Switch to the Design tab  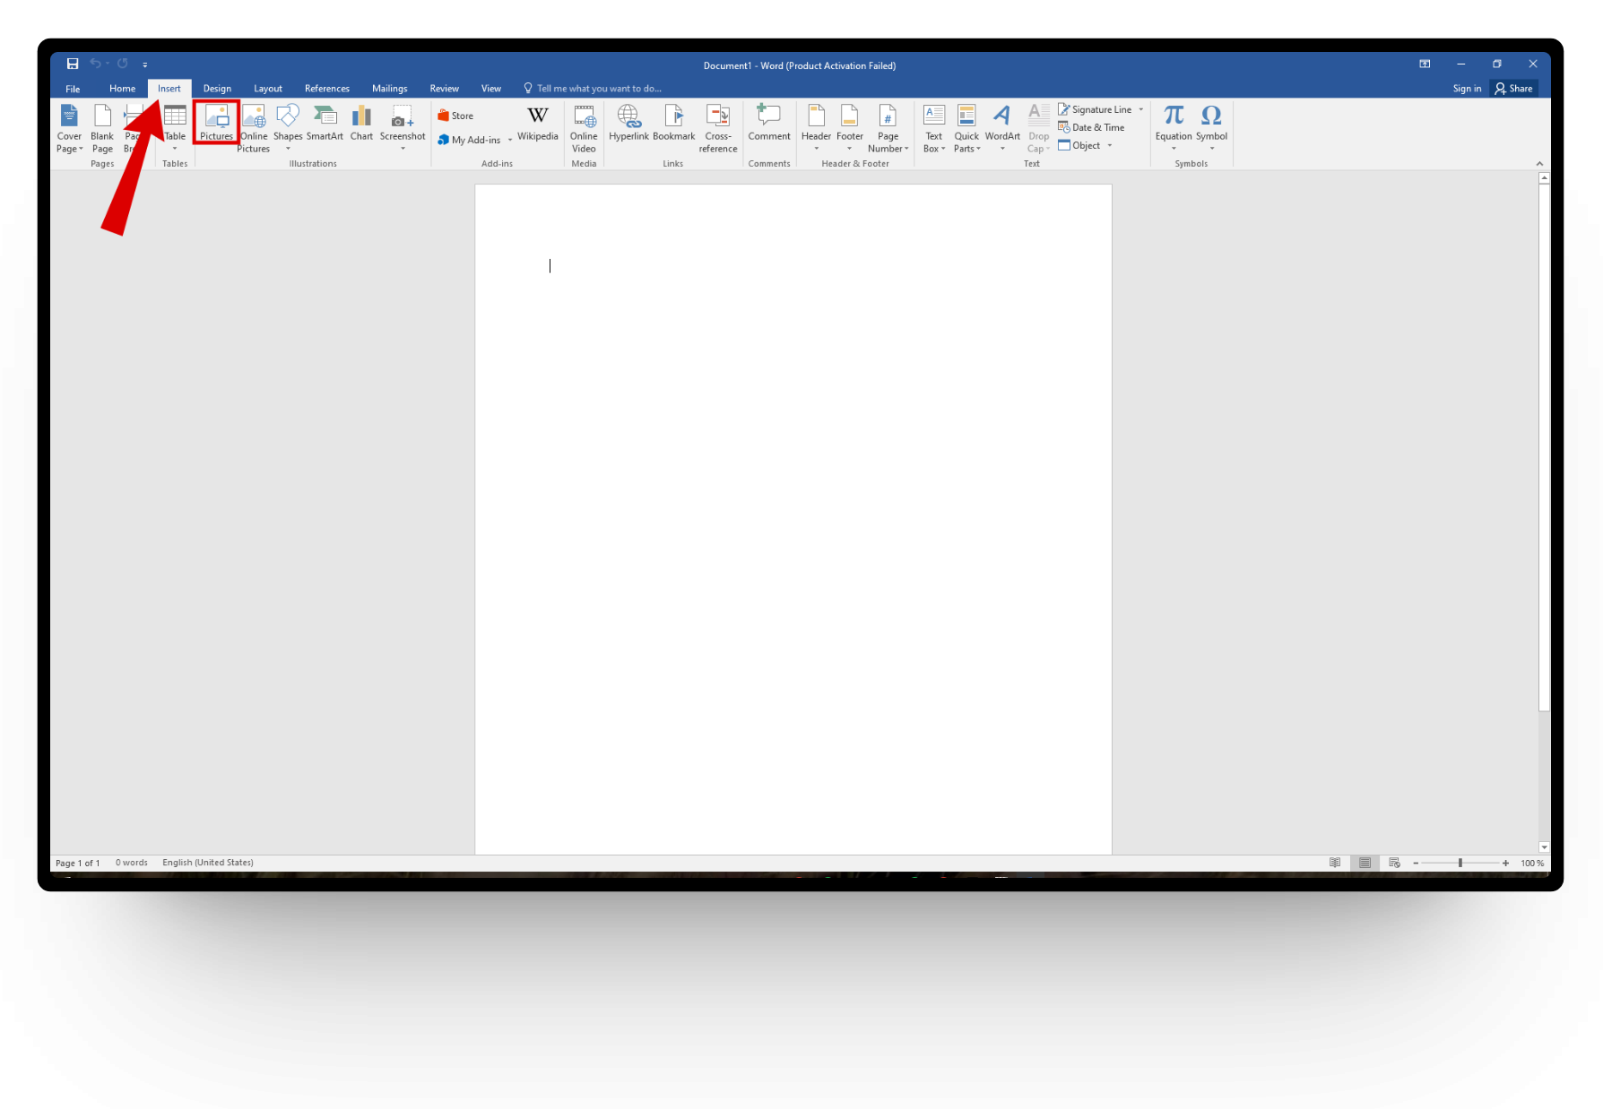[217, 89]
